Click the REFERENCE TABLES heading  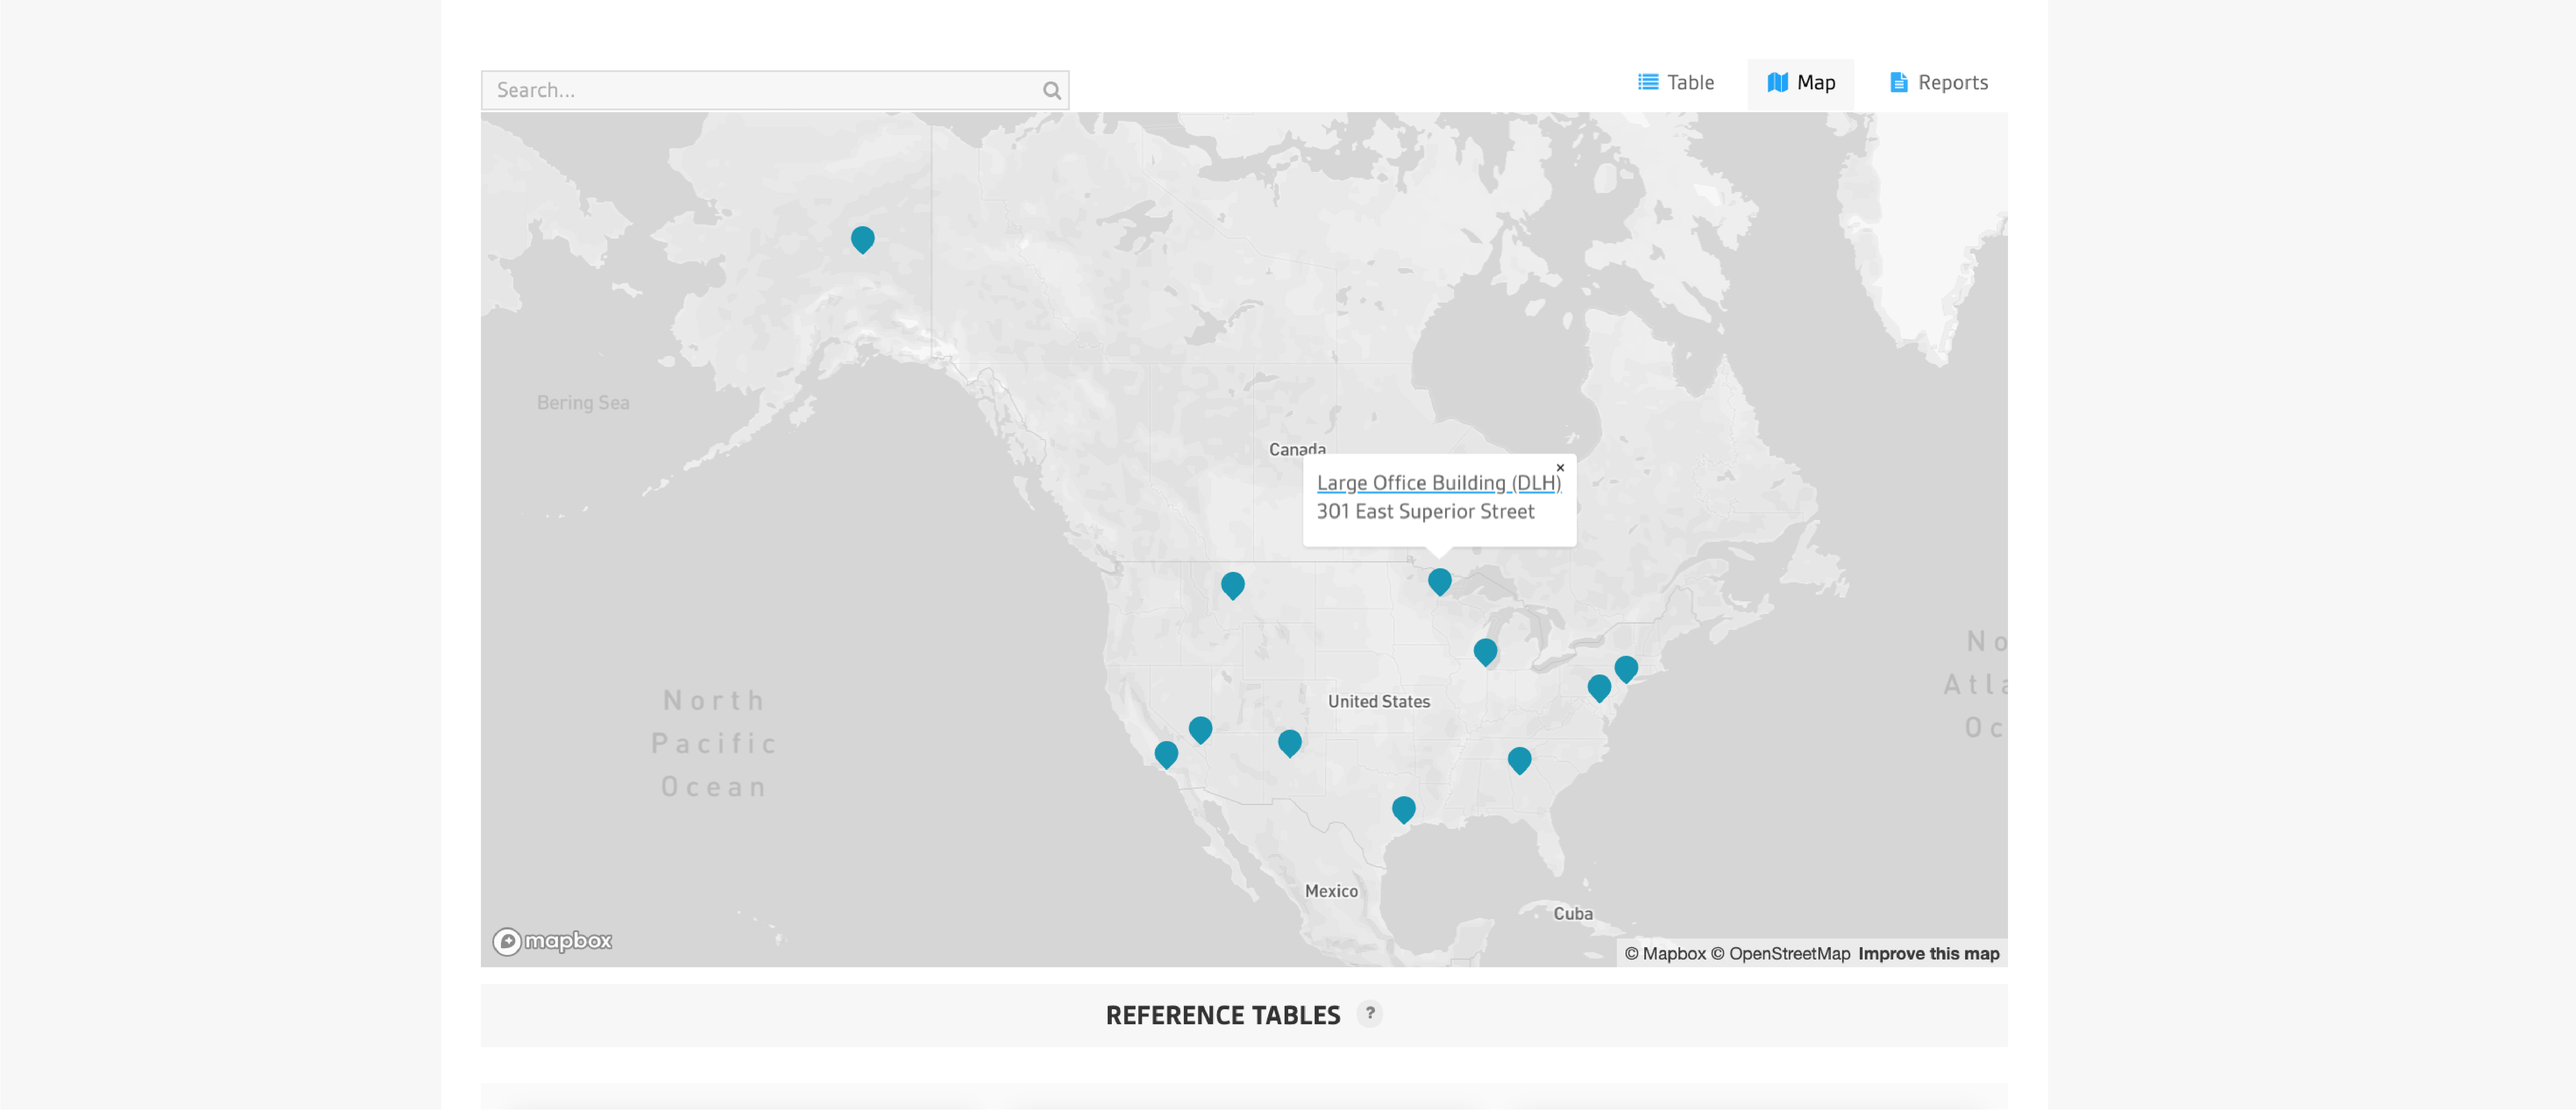pyautogui.click(x=1222, y=1016)
